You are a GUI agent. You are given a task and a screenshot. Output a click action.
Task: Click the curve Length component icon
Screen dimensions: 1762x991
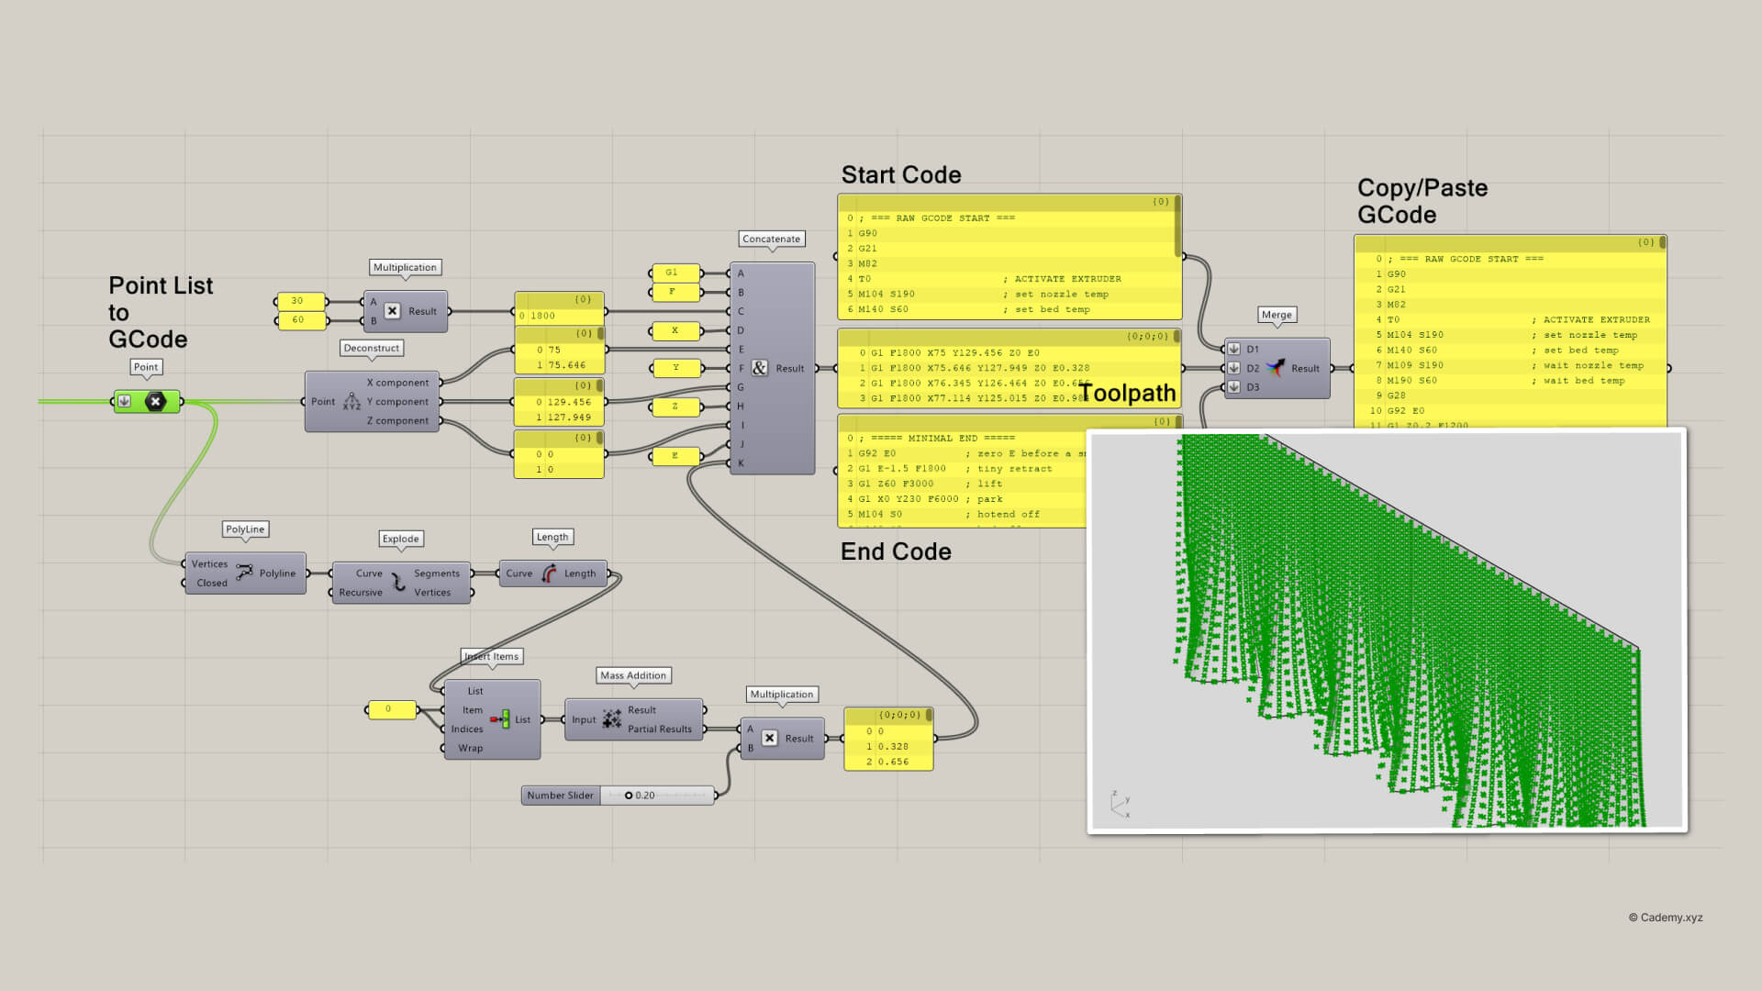coord(549,573)
